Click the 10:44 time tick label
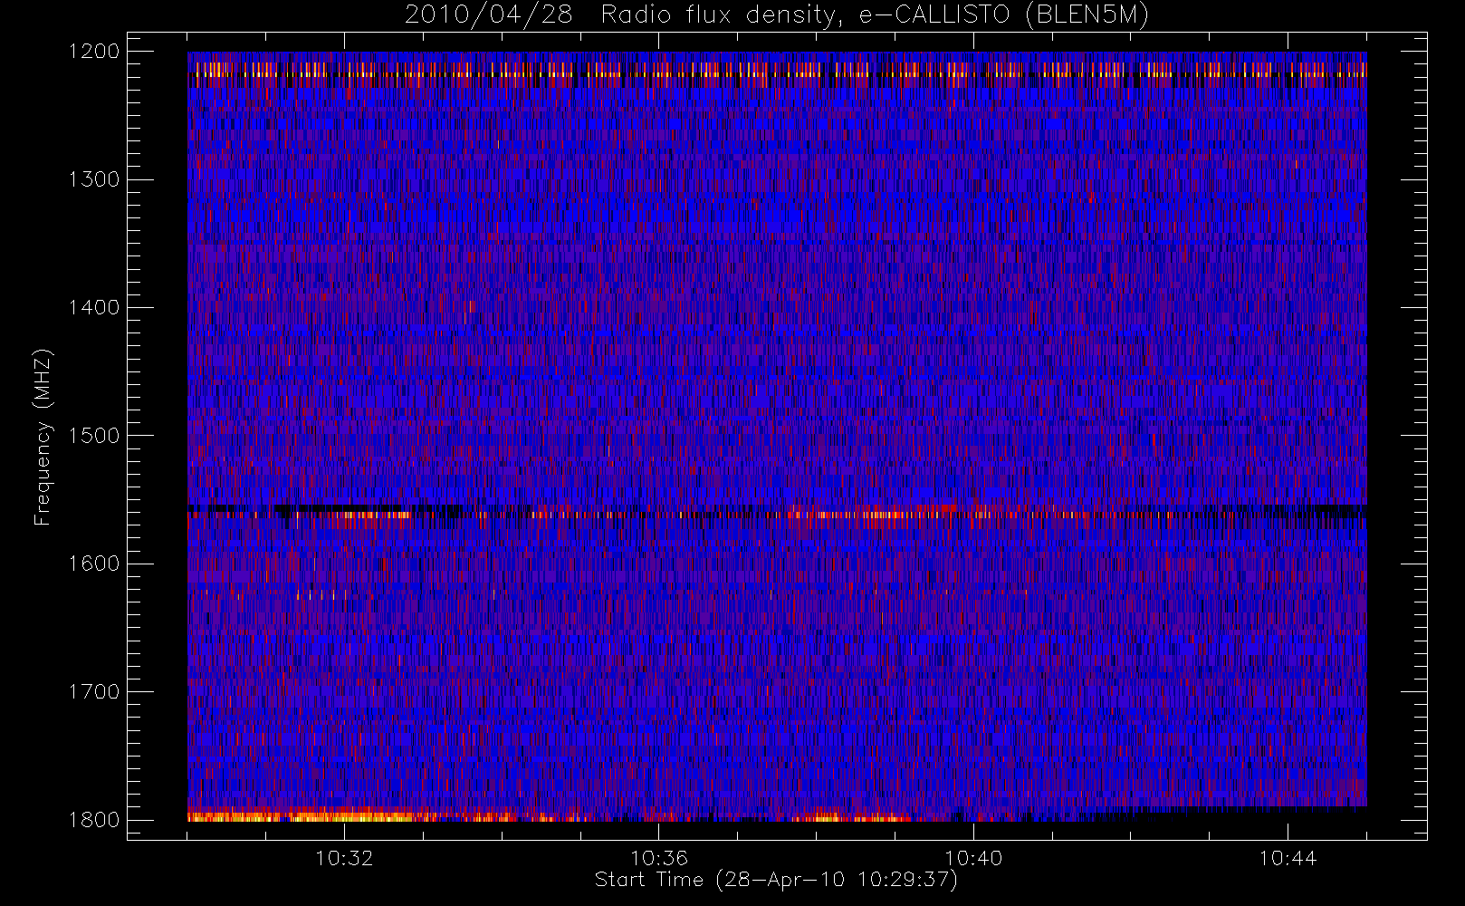 (x=1288, y=858)
